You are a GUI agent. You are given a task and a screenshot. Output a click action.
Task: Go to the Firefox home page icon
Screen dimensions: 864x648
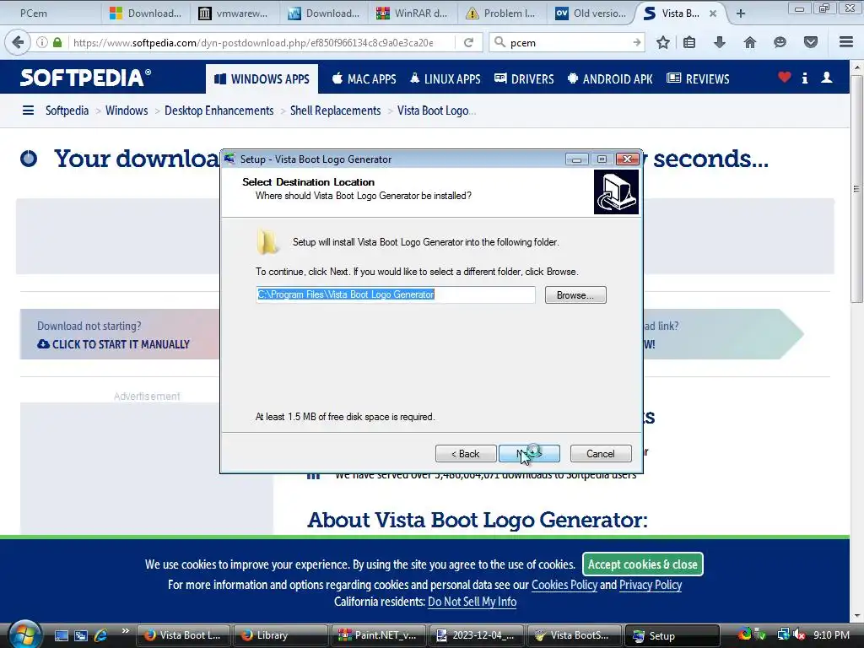point(749,42)
